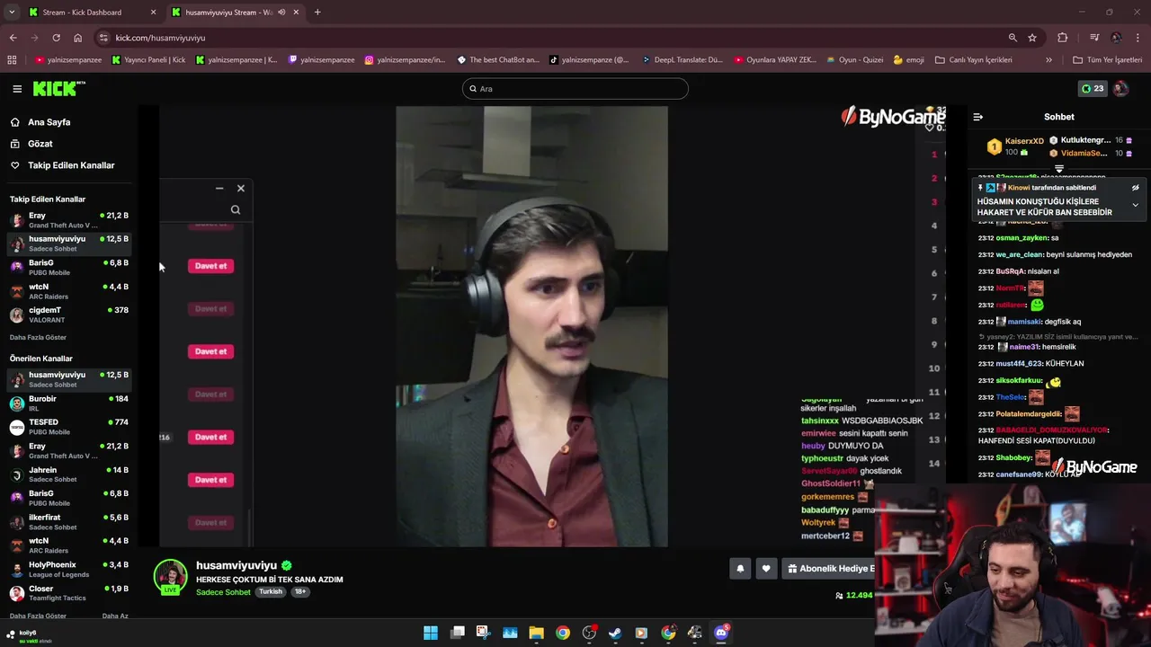Open Canlı Yayın İçerikleri bookmark folder
This screenshot has height=647, width=1151.
point(974,60)
